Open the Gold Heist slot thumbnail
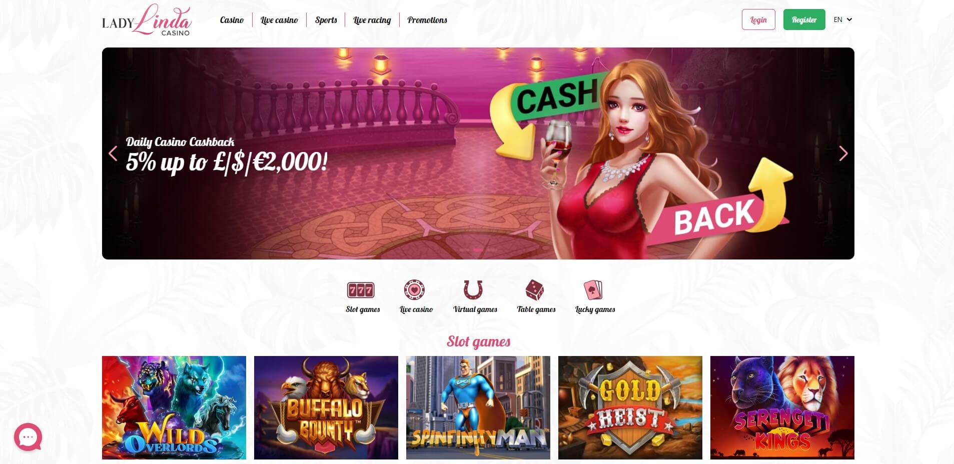 click(x=630, y=407)
